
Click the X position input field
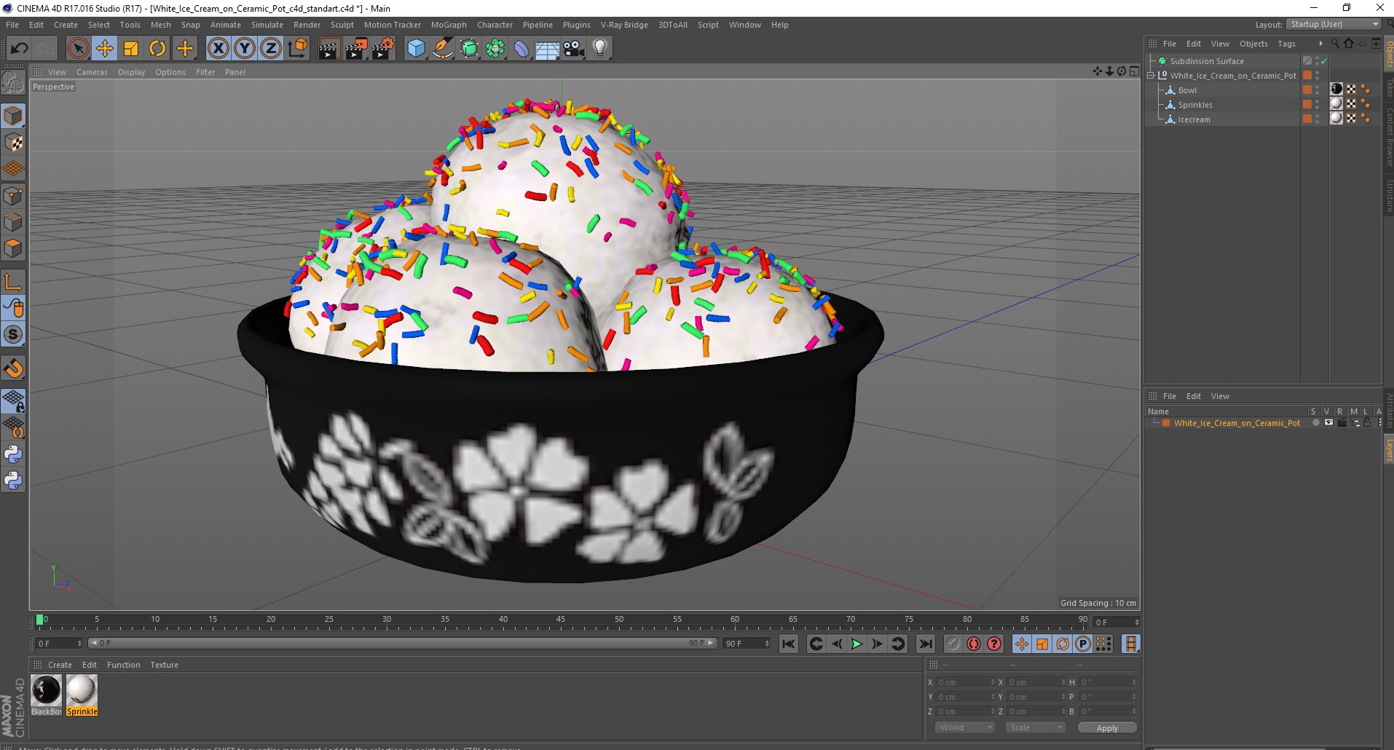tap(964, 682)
